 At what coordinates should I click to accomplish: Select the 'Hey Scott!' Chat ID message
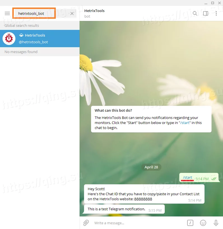tap(144, 194)
